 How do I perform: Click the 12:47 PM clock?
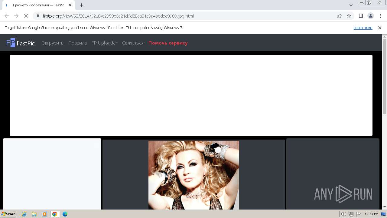372,214
